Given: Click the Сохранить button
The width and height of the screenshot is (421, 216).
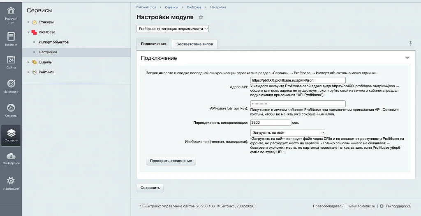Looking at the screenshot, I should coord(150,188).
